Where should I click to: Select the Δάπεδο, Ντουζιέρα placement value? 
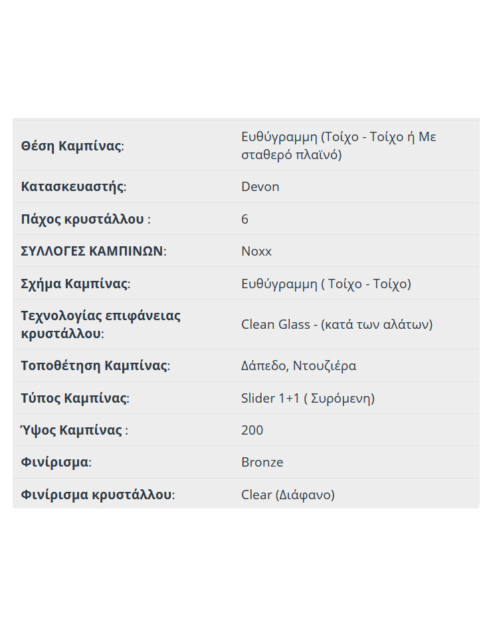pyautogui.click(x=299, y=365)
